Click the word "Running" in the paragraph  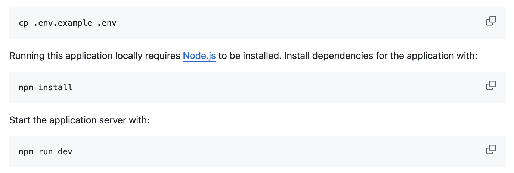27,56
